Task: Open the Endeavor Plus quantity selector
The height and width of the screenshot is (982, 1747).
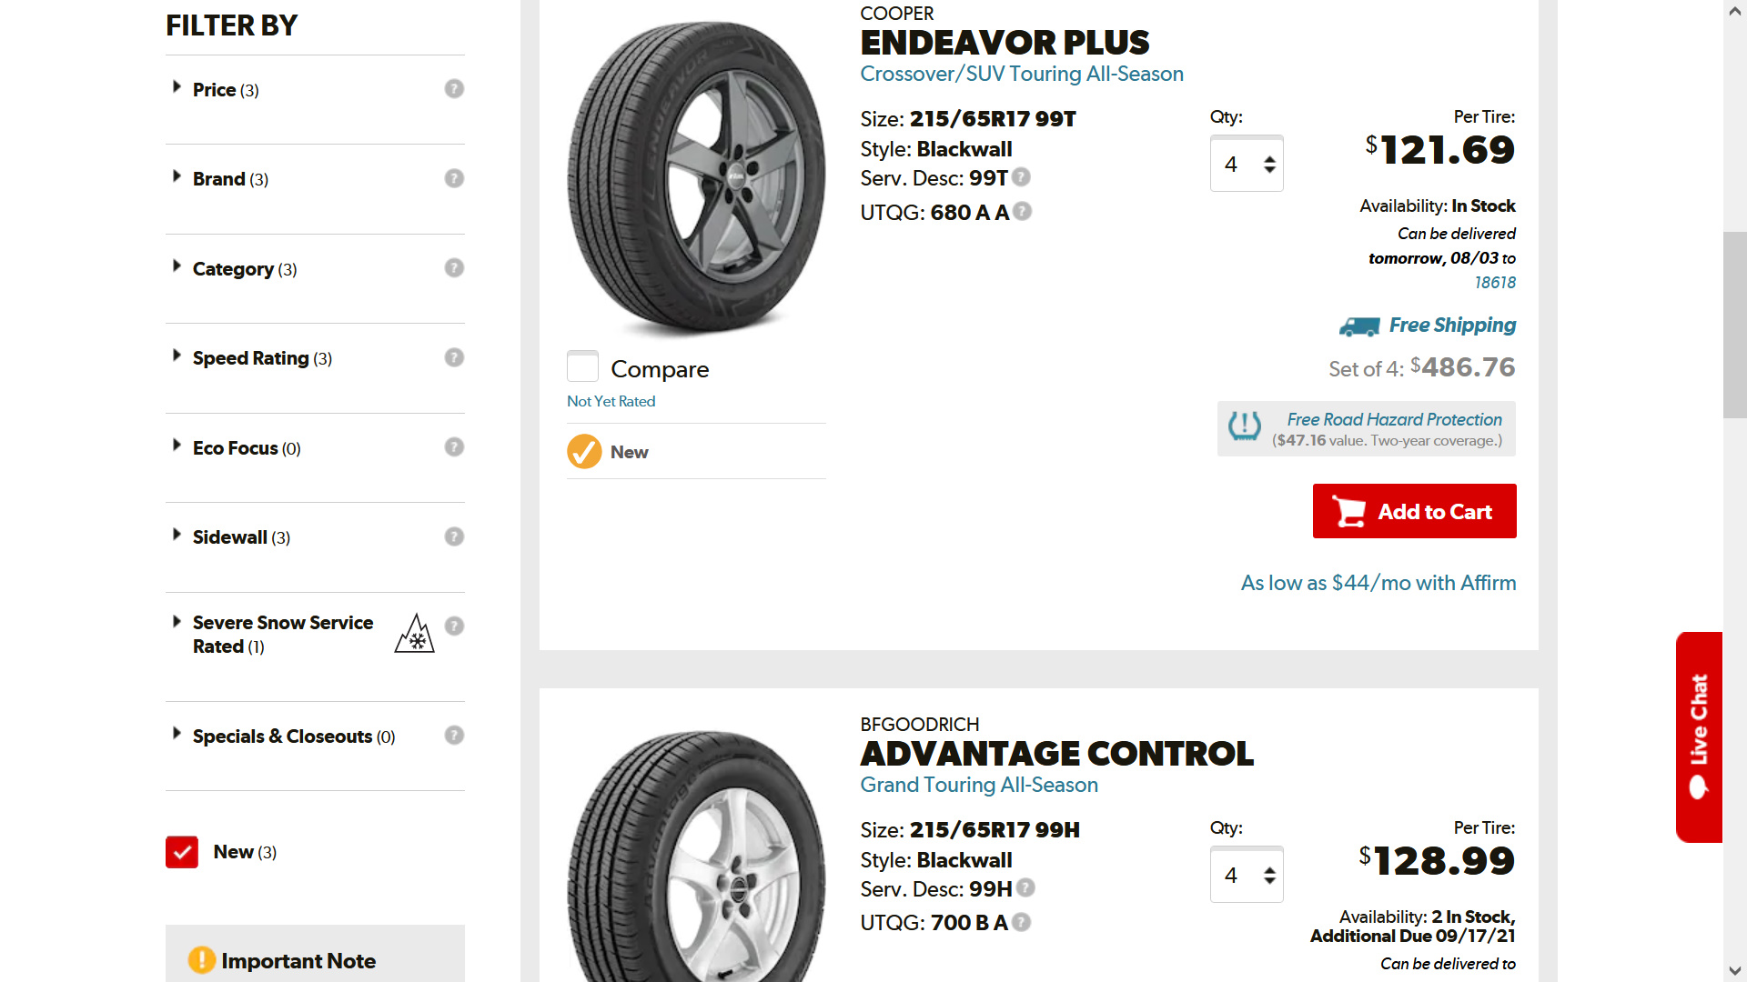Action: pyautogui.click(x=1247, y=165)
